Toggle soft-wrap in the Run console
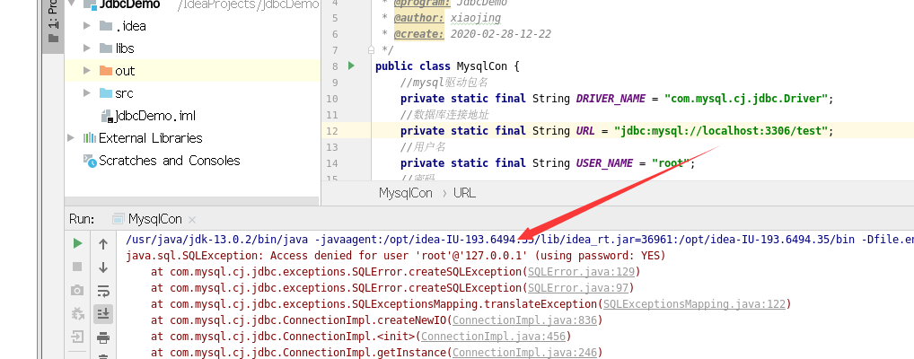 [103, 291]
